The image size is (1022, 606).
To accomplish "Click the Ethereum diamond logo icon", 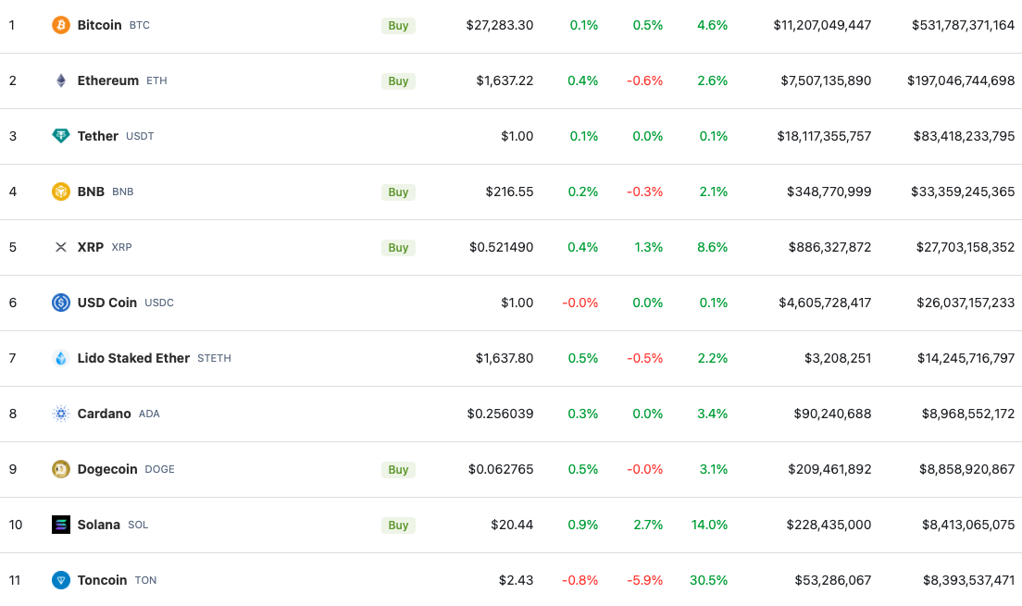I will pyautogui.click(x=60, y=80).
